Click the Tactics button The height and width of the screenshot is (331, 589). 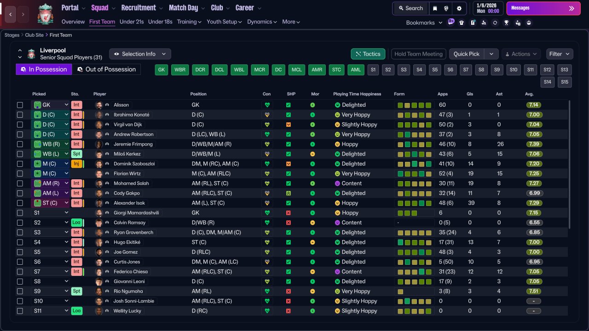pyautogui.click(x=368, y=54)
